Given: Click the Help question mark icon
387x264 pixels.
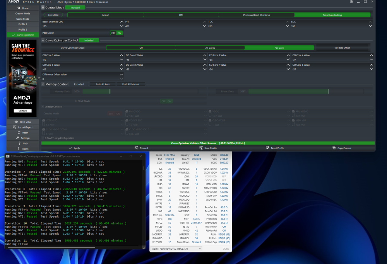Looking at the screenshot, I should coord(19,143).
